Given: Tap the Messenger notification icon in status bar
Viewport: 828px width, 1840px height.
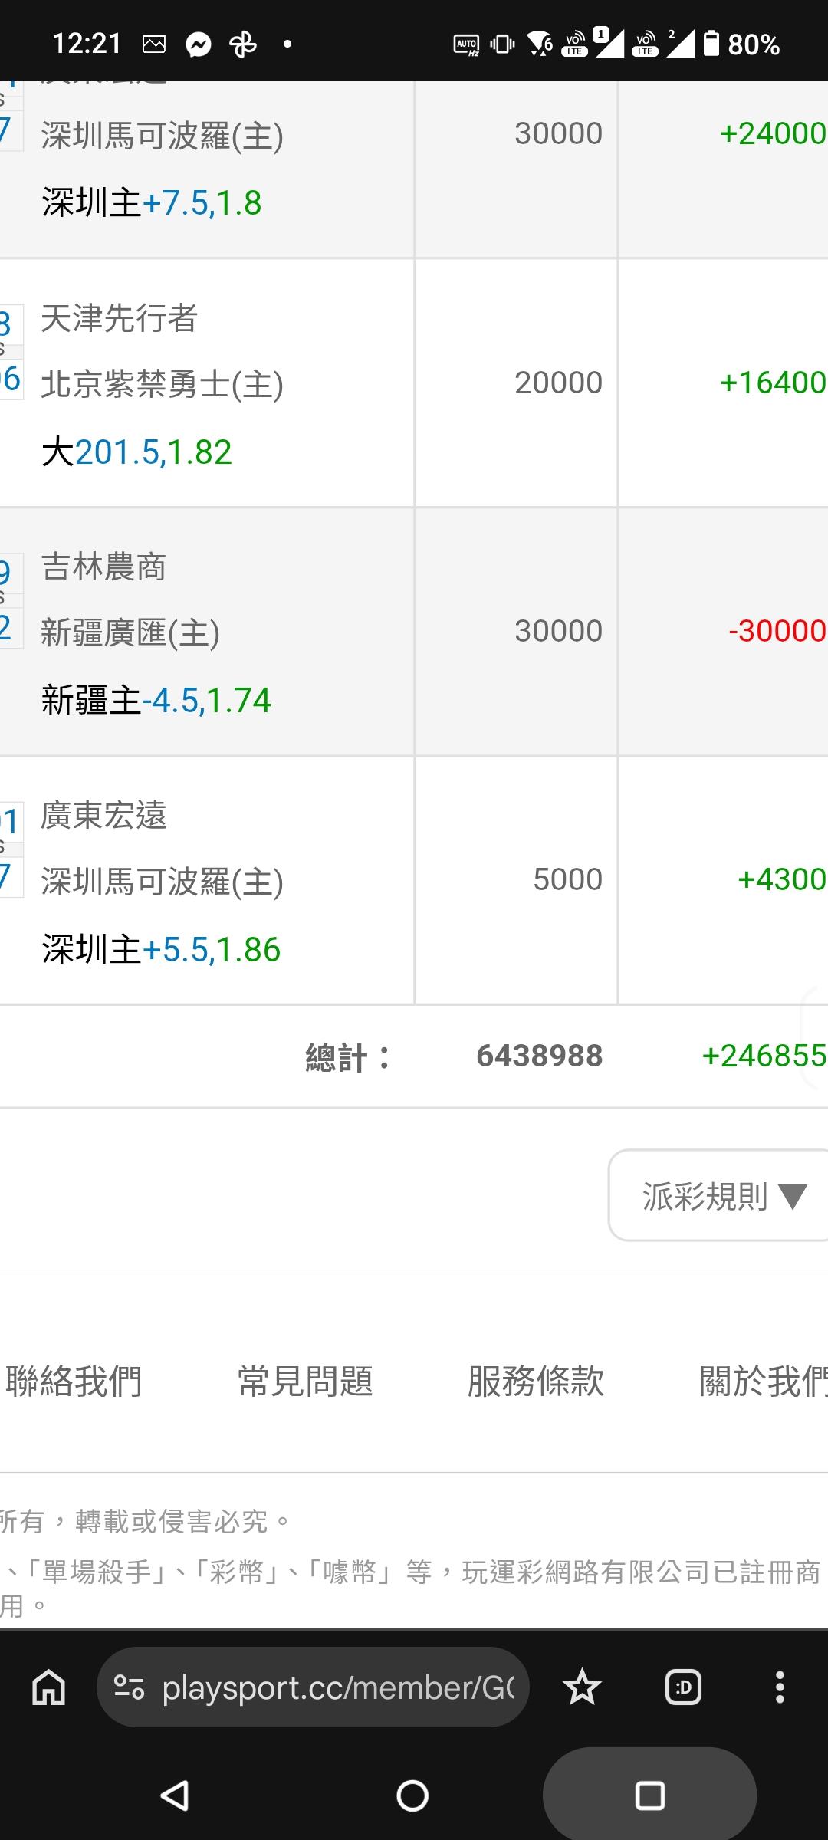Looking at the screenshot, I should (x=199, y=44).
